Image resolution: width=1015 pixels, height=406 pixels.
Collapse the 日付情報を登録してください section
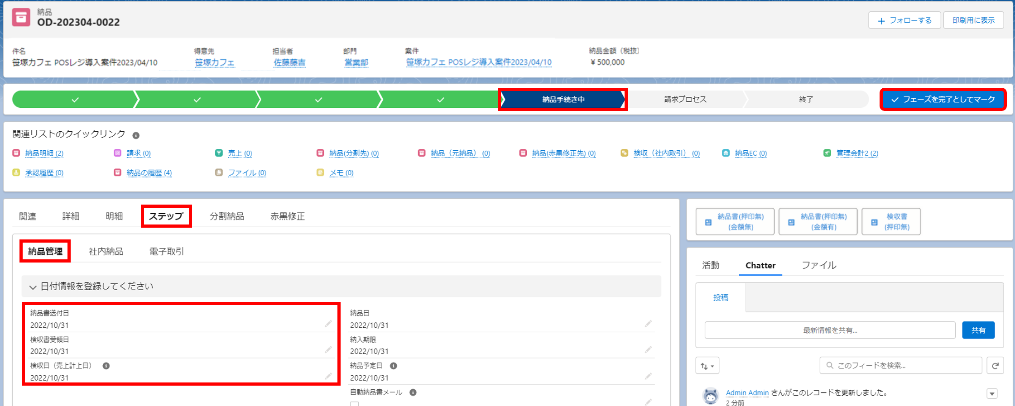(33, 287)
